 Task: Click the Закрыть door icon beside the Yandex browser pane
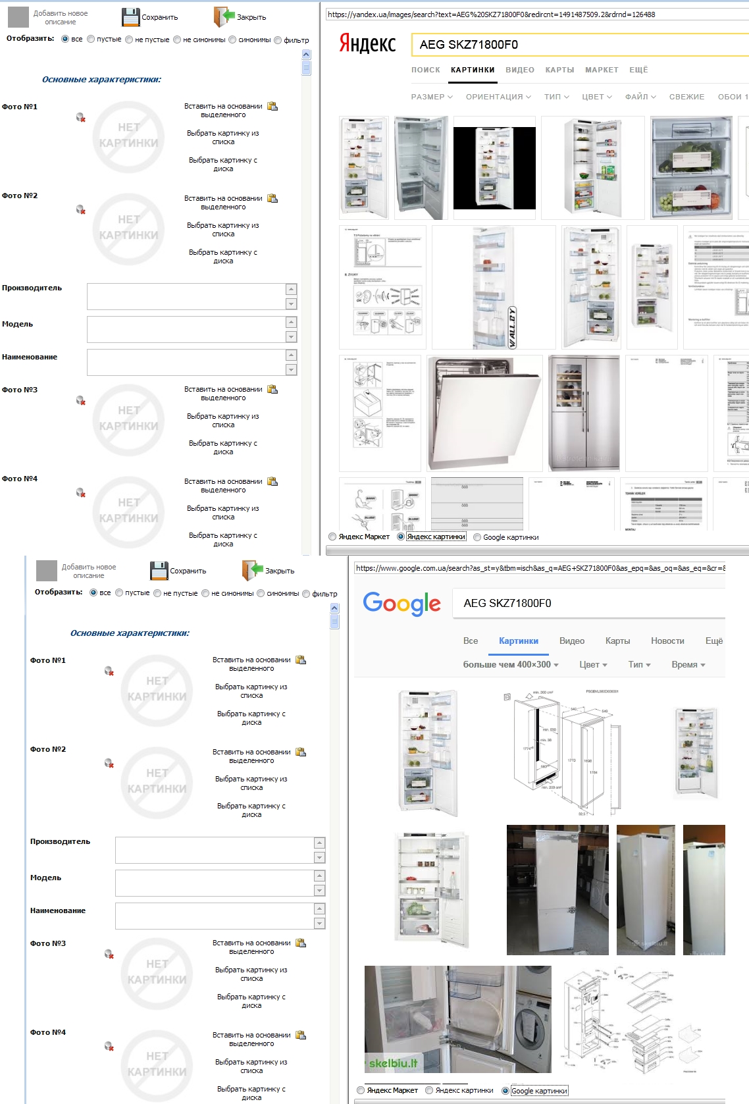pos(224,17)
